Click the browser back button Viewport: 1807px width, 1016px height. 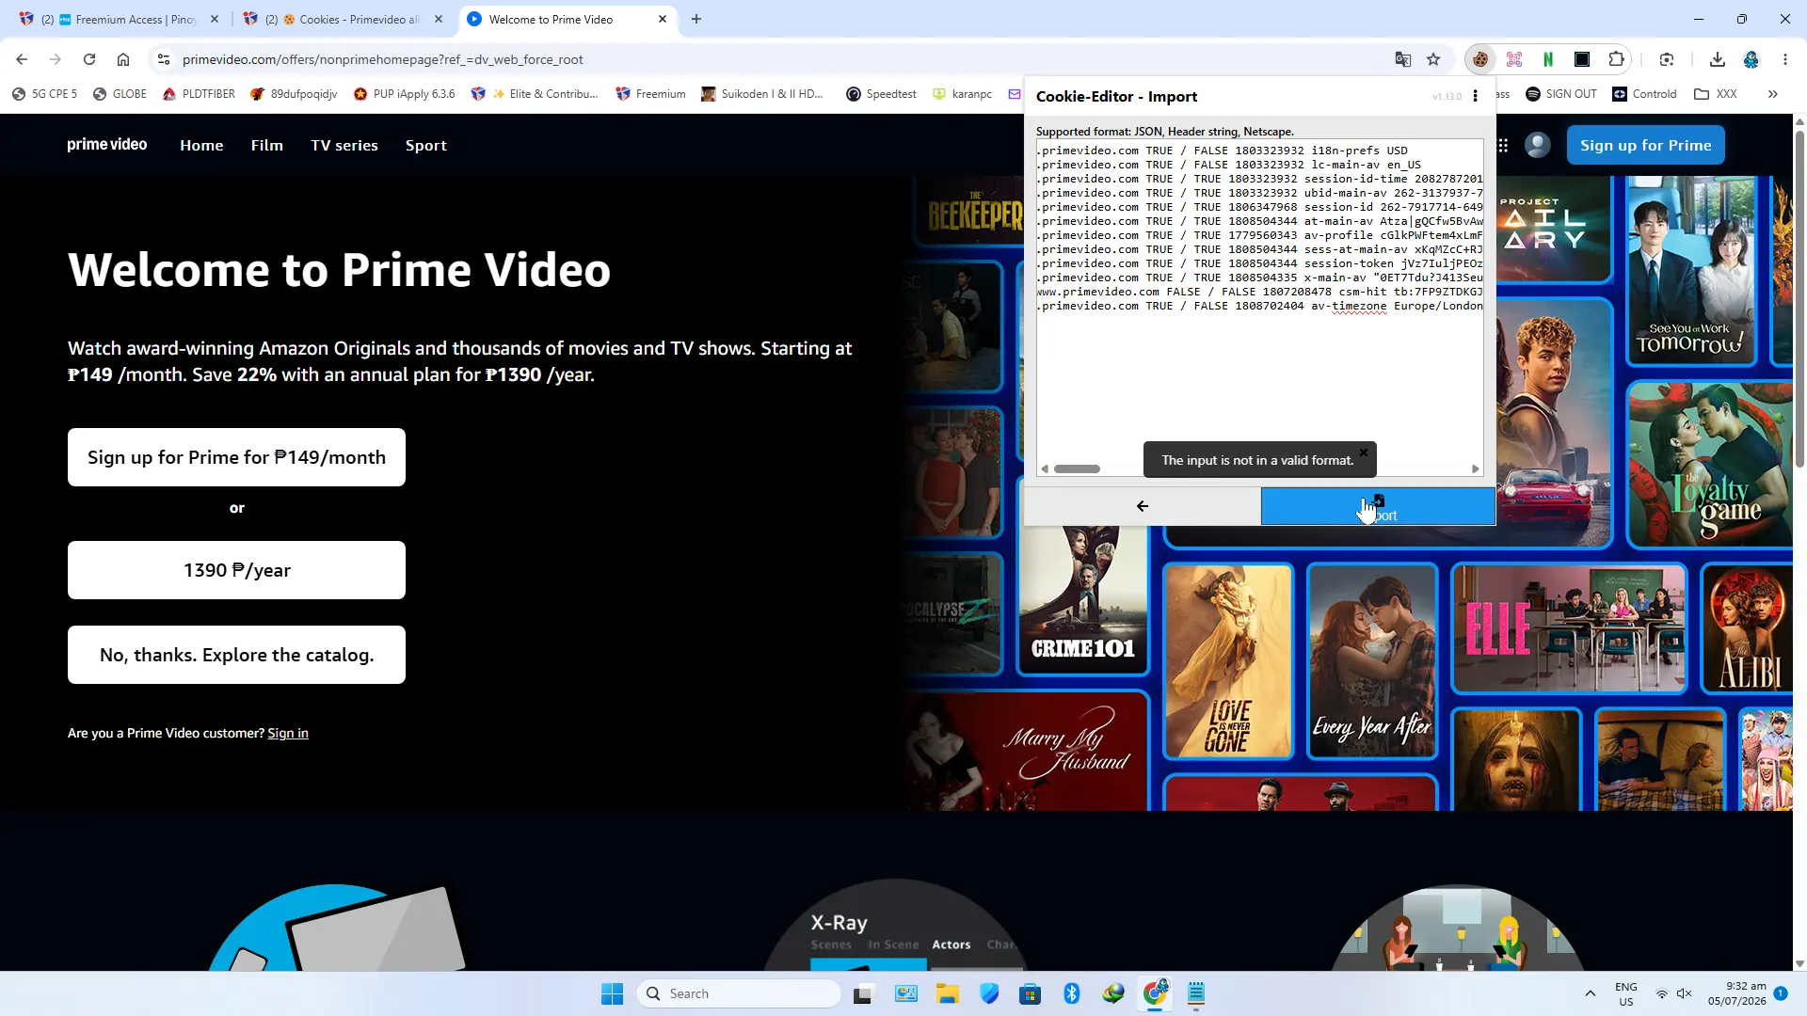22,59
